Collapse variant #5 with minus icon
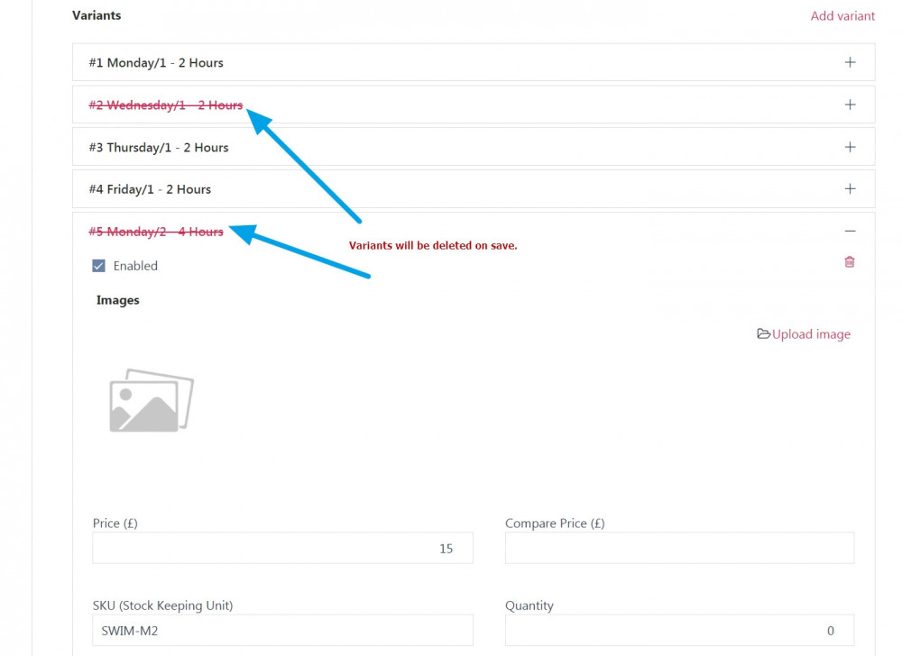The image size is (902, 656). point(850,232)
